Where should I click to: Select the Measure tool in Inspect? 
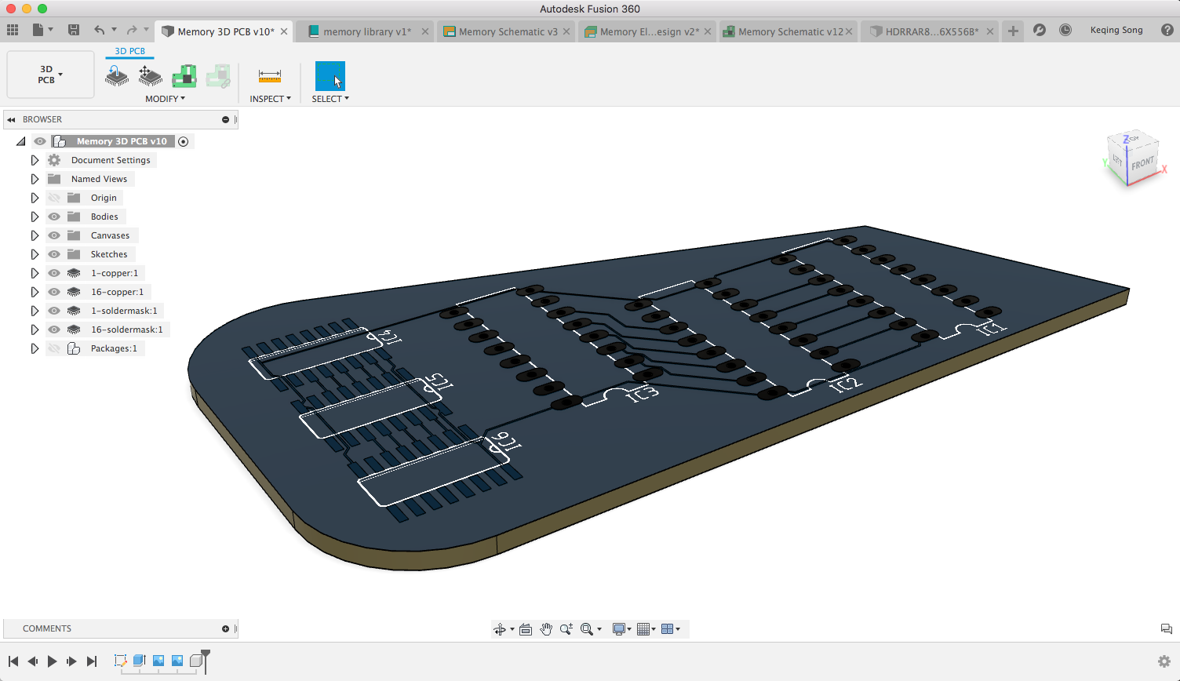tap(269, 76)
